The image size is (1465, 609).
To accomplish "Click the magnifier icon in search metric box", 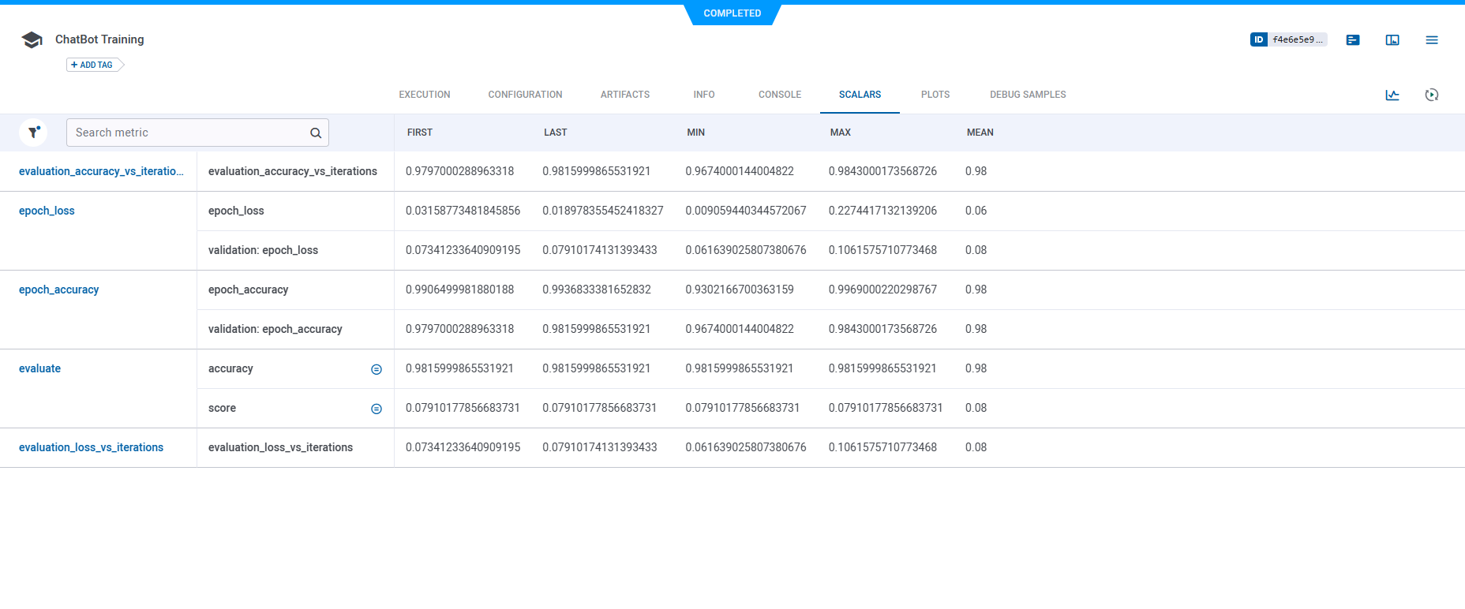I will [316, 133].
